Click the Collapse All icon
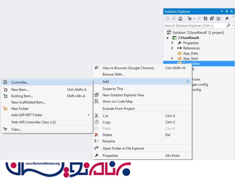Screen dimensions: 235x178 [212, 18]
